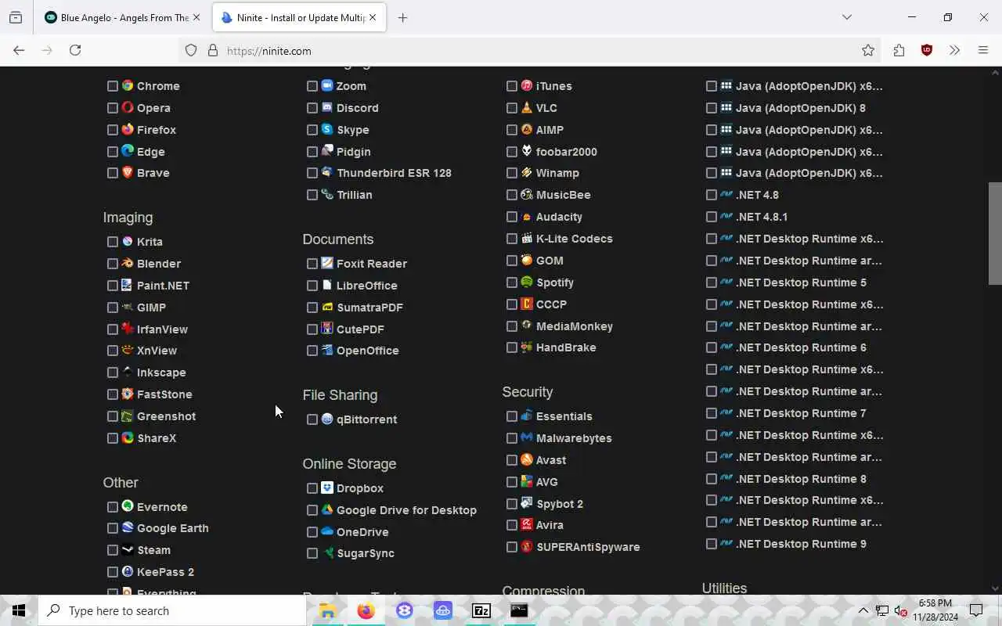Click the Firefox icon in the browser list
The image size is (1002, 626).
(128, 130)
